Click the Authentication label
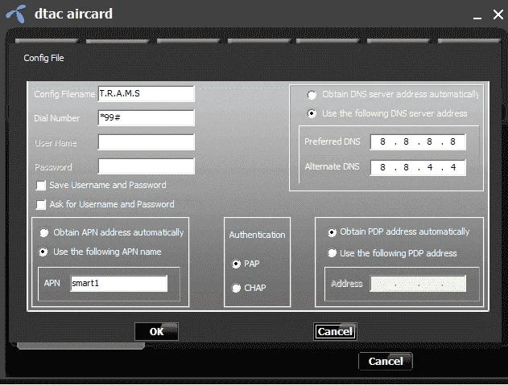508x385 pixels. [258, 235]
